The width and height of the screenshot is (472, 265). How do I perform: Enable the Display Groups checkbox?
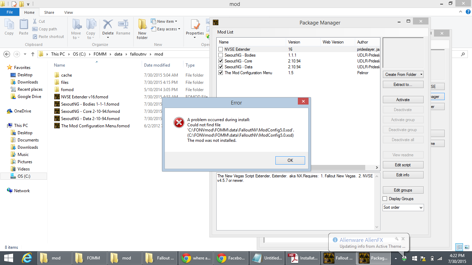385,199
